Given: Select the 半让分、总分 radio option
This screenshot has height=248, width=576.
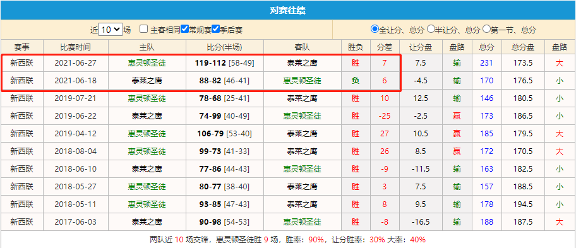Looking at the screenshot, I should [x=431, y=28].
